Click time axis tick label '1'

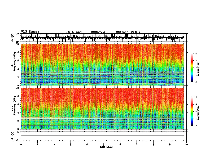coord(37,145)
